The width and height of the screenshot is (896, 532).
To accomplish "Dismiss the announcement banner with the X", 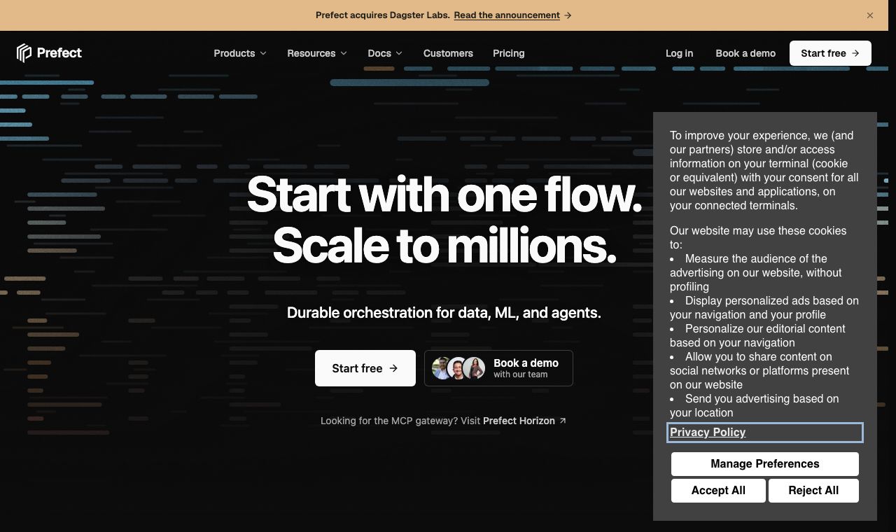I will click(870, 15).
